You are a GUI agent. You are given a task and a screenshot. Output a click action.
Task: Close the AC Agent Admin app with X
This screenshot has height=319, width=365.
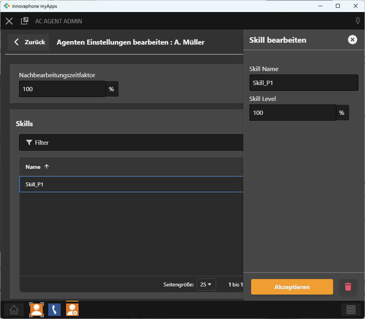pyautogui.click(x=9, y=21)
